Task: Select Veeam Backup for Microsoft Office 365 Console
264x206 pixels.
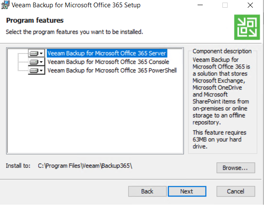Action: (108, 62)
